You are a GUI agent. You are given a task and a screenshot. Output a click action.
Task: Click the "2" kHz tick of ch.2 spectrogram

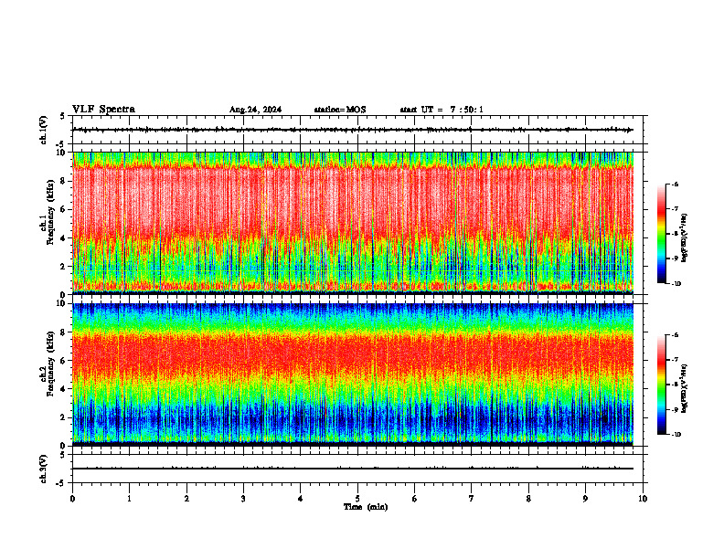63,417
